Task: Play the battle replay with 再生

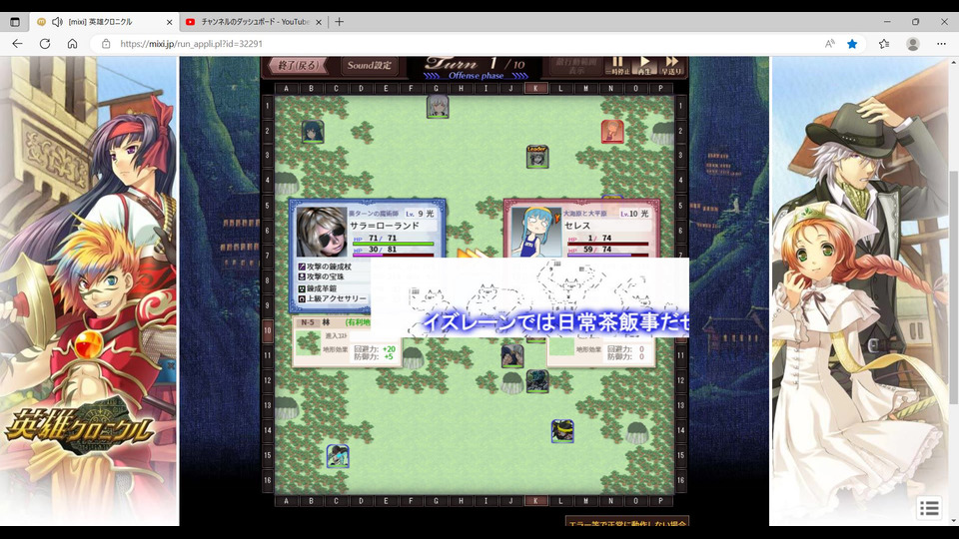Action: tap(644, 66)
